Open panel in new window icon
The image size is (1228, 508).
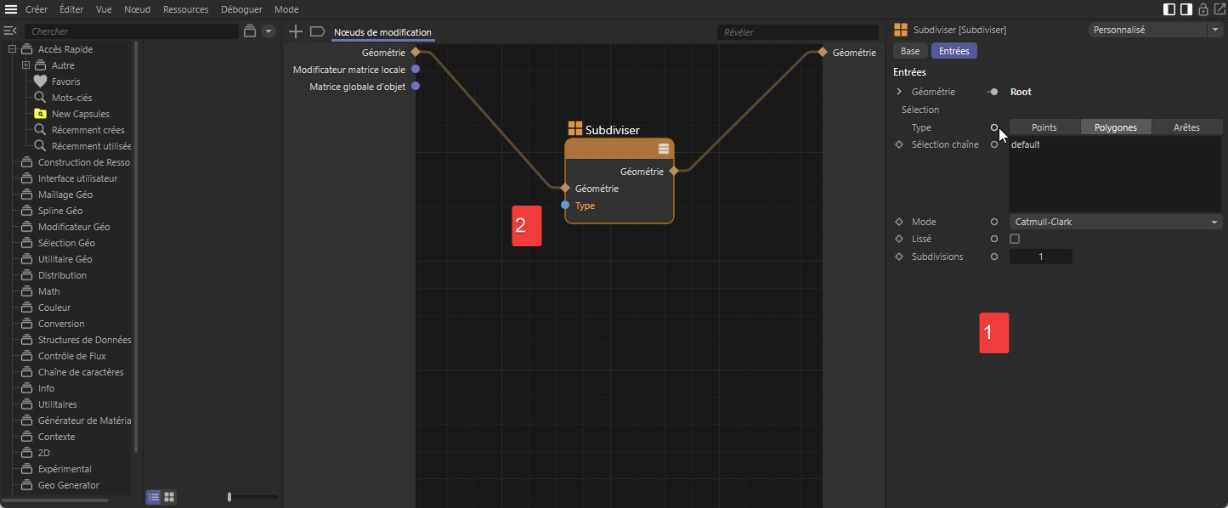(1219, 9)
